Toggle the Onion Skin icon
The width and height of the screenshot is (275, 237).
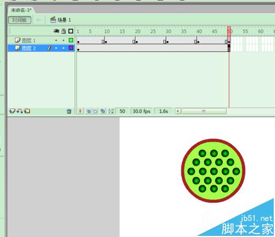pyautogui.click(x=89, y=111)
